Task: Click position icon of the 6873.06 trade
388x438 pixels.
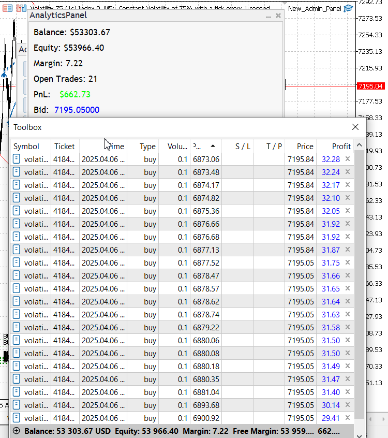Action: (x=17, y=159)
